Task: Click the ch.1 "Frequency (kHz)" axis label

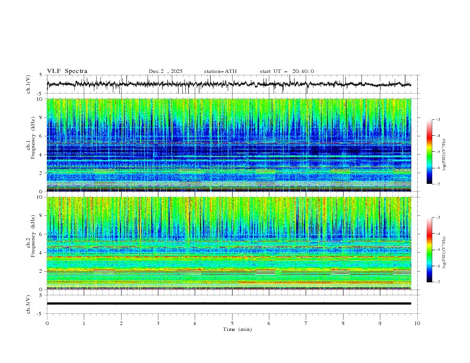Action: pyautogui.click(x=33, y=139)
